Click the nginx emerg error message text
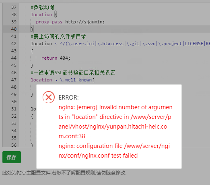This screenshot has height=185, width=210. [x=115, y=122]
